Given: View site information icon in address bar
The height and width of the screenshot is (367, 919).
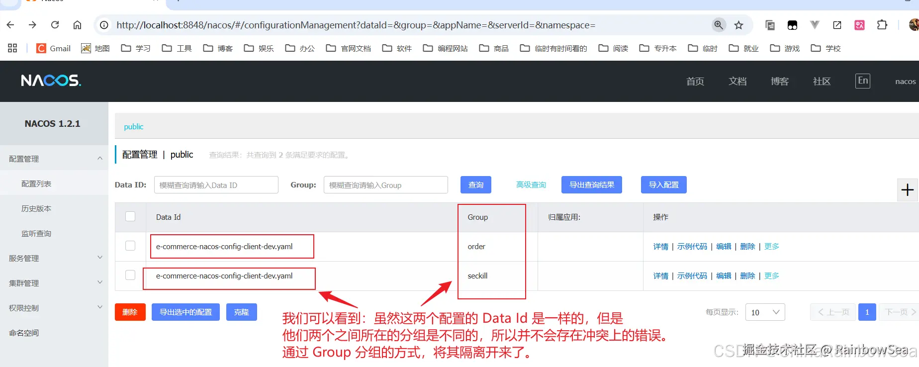Looking at the screenshot, I should 104,25.
